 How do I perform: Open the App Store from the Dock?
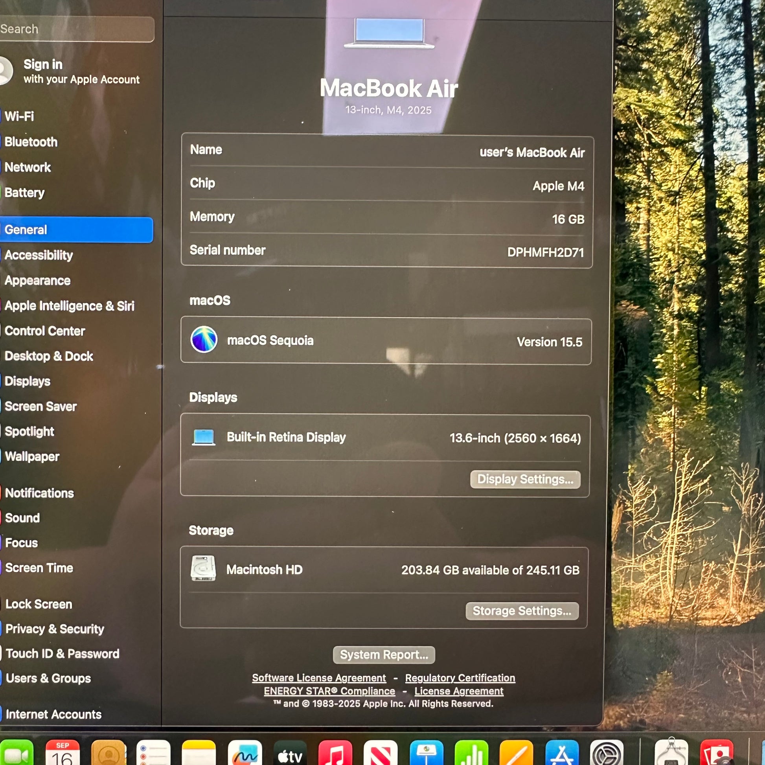click(562, 754)
